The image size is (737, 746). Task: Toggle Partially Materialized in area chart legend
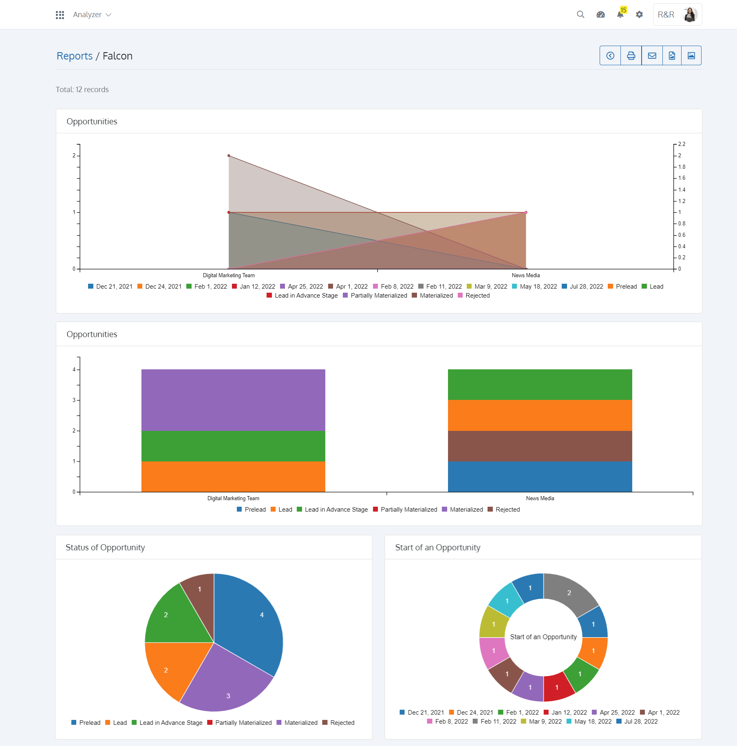(375, 296)
